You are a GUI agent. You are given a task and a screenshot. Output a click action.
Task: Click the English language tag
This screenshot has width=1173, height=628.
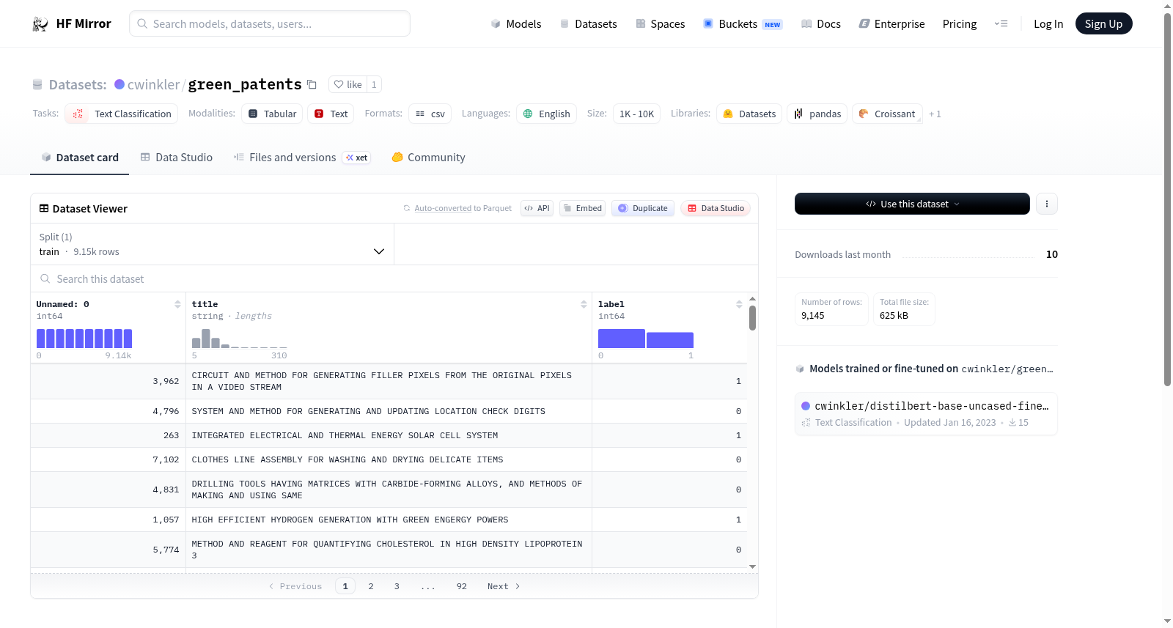coord(547,114)
